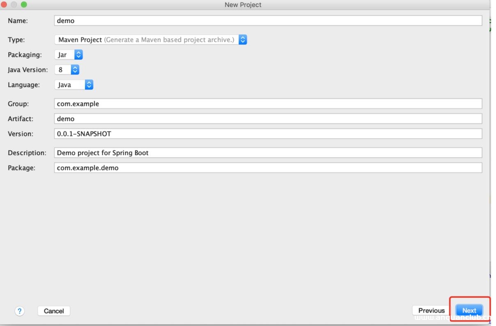
Task: Click the Version field with 0.0.1-SNAPSHOT
Action: click(x=268, y=134)
